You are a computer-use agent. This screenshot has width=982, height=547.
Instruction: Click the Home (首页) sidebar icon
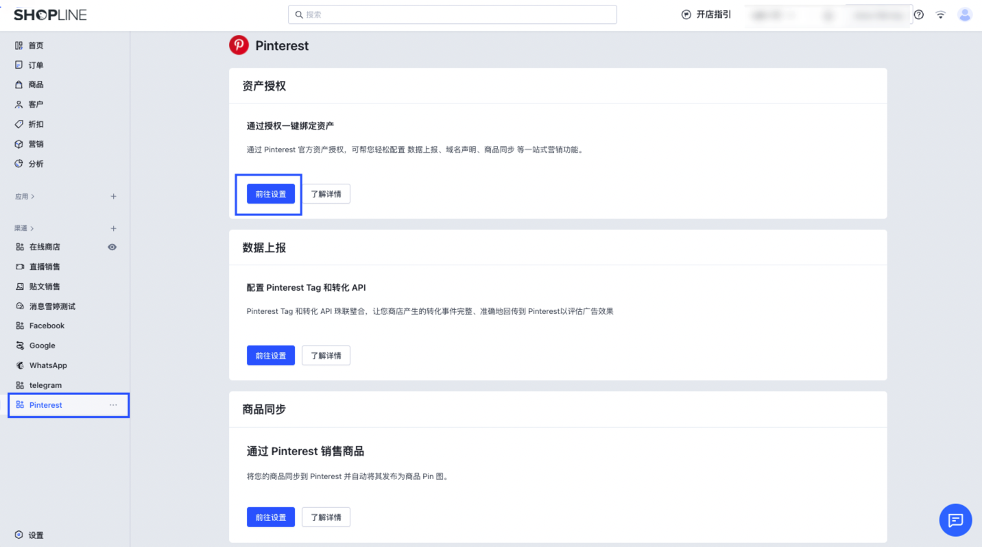(19, 45)
